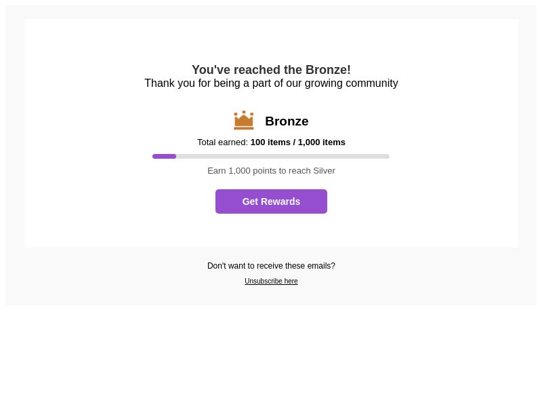Click the word "Silver" in the hint

324,171
